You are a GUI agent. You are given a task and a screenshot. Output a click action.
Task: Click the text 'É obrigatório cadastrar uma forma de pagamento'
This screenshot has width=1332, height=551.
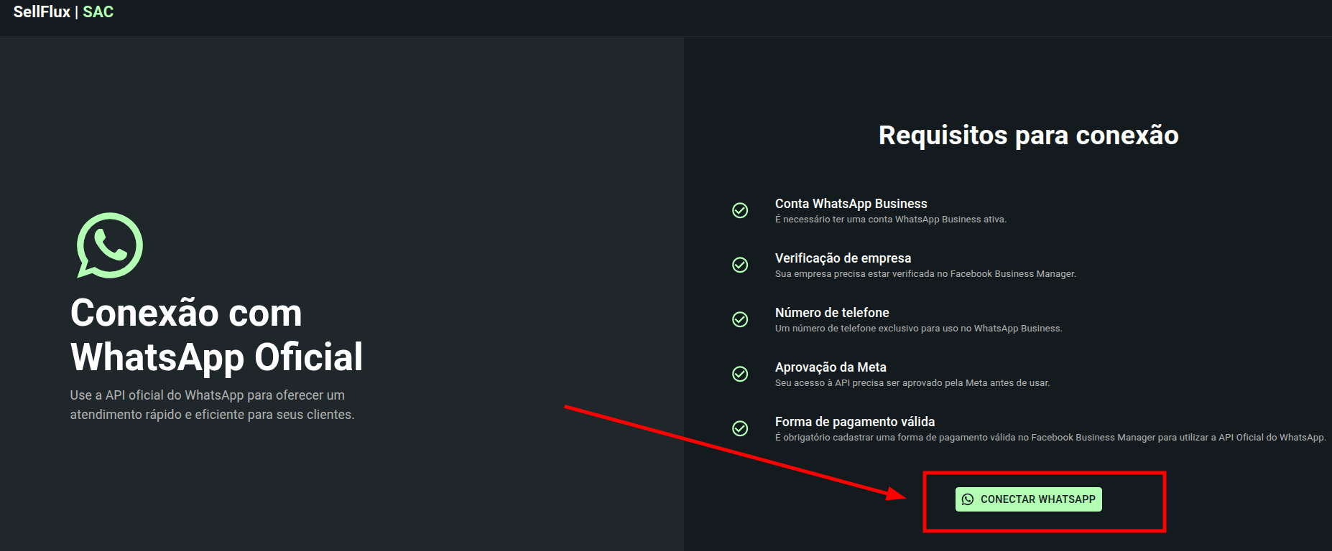point(1050,438)
